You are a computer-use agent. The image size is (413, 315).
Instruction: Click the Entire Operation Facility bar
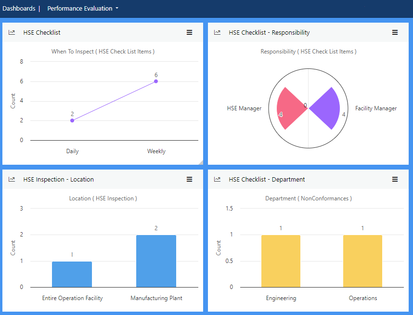pos(72,274)
